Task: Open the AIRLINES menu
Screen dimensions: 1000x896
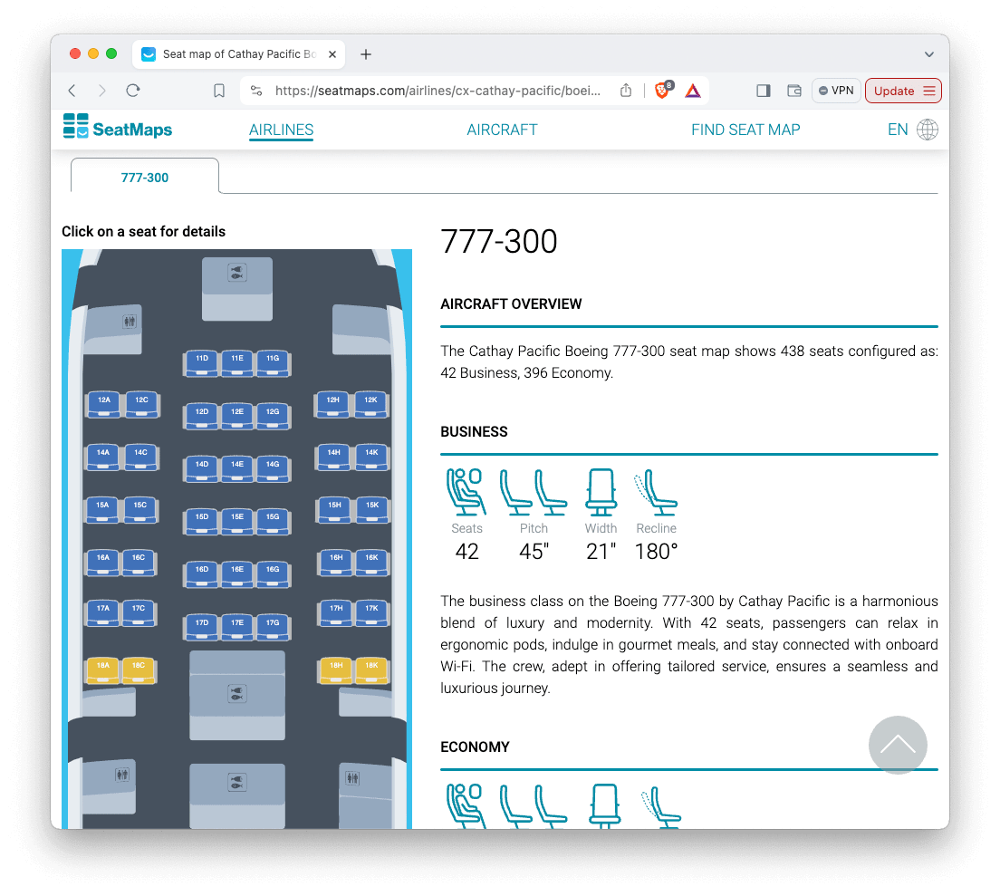Action: (x=281, y=130)
